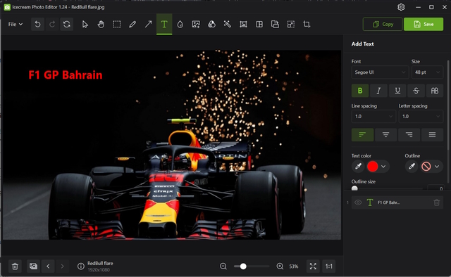Click the outline size slider handle
Screen dimensions: 451x277
[x=354, y=188]
